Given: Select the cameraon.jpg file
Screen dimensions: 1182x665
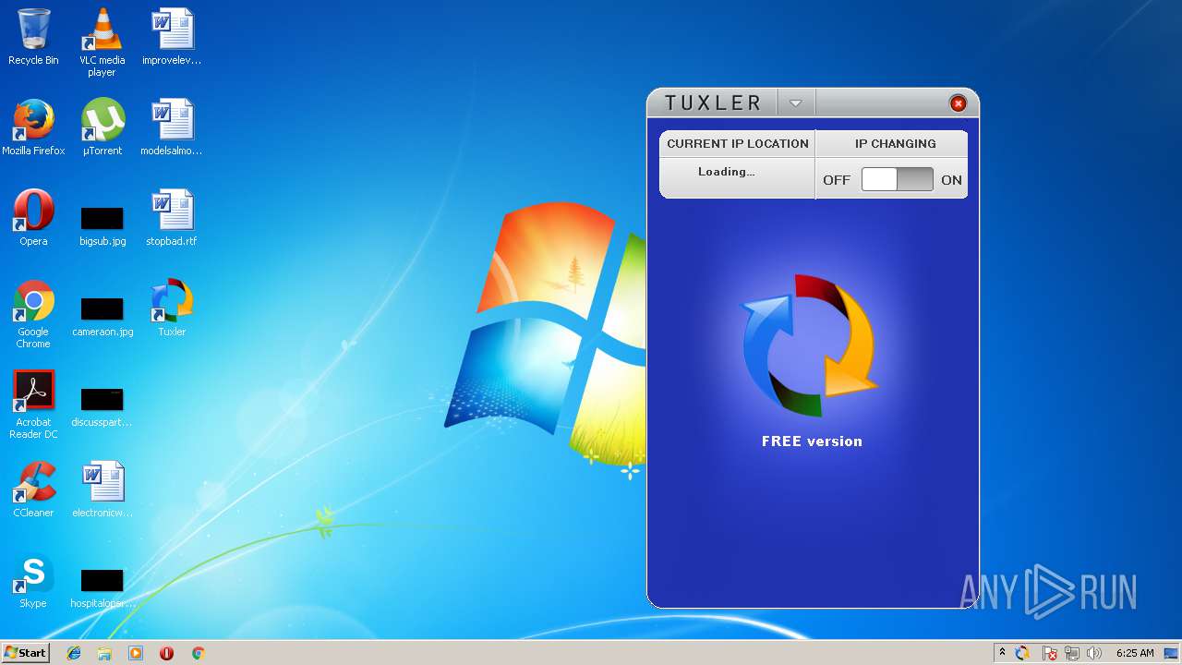Looking at the screenshot, I should (x=102, y=317).
